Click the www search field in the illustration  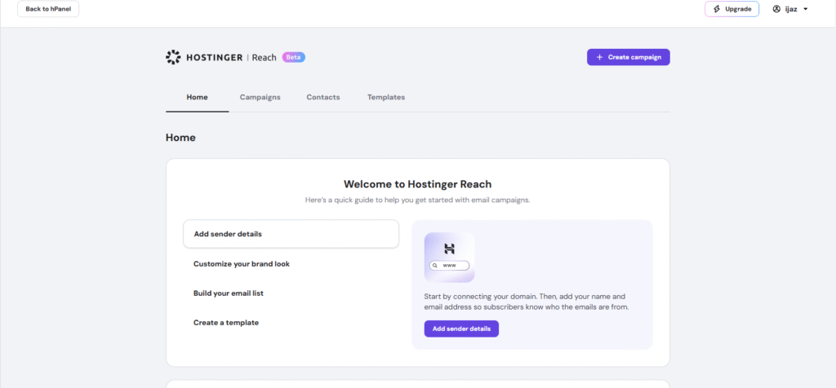(x=450, y=265)
